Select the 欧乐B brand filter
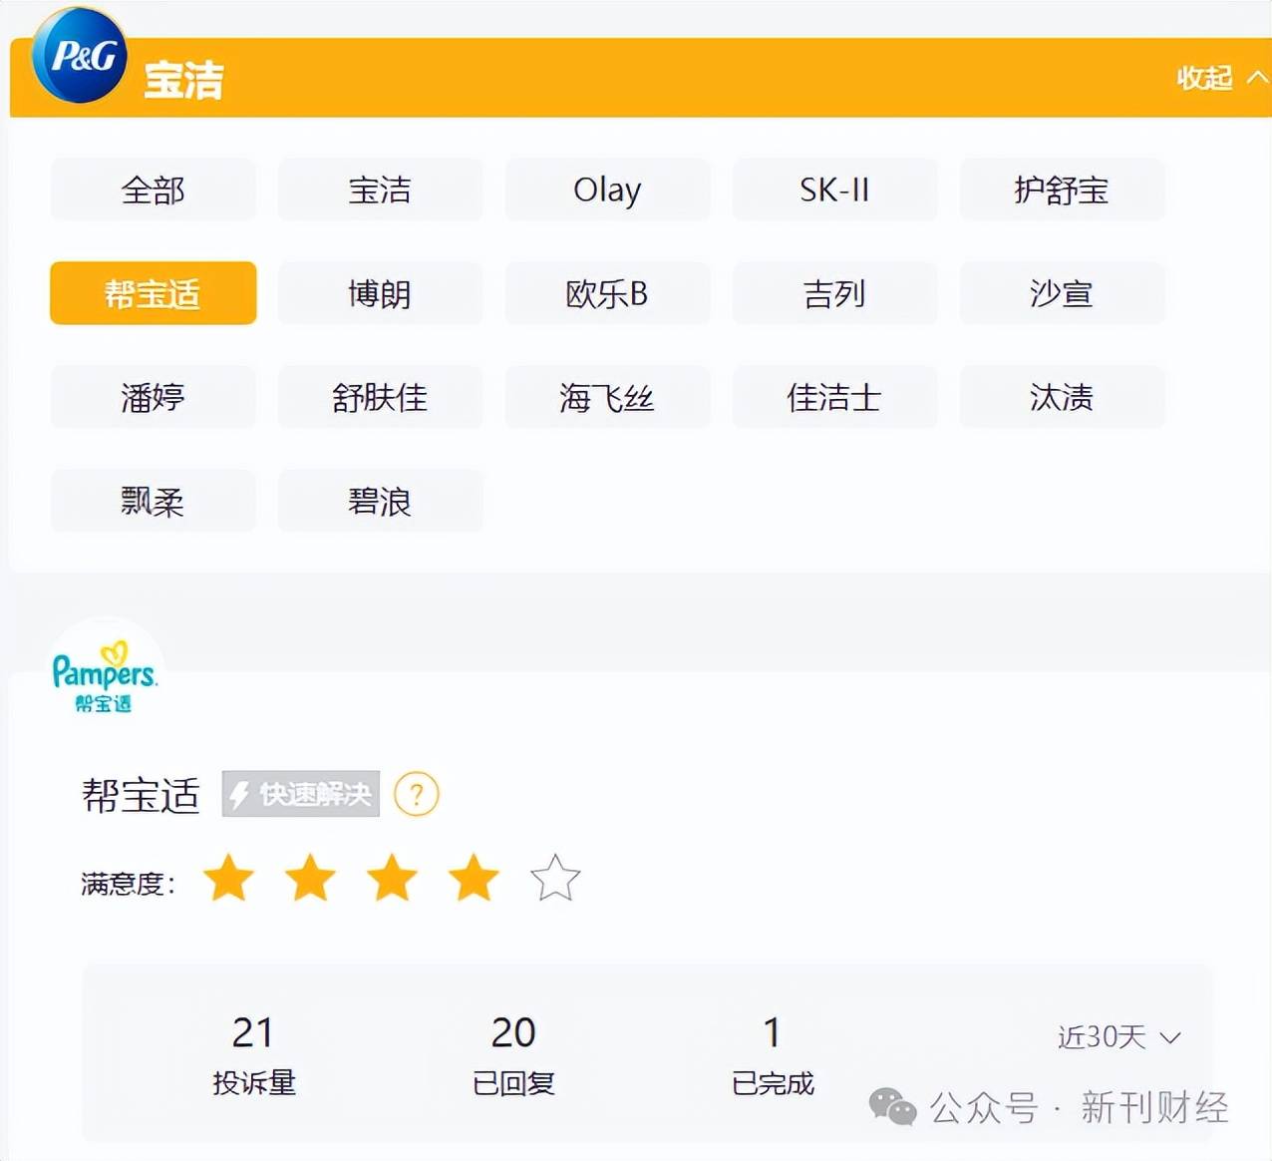This screenshot has height=1161, width=1272. point(607,293)
